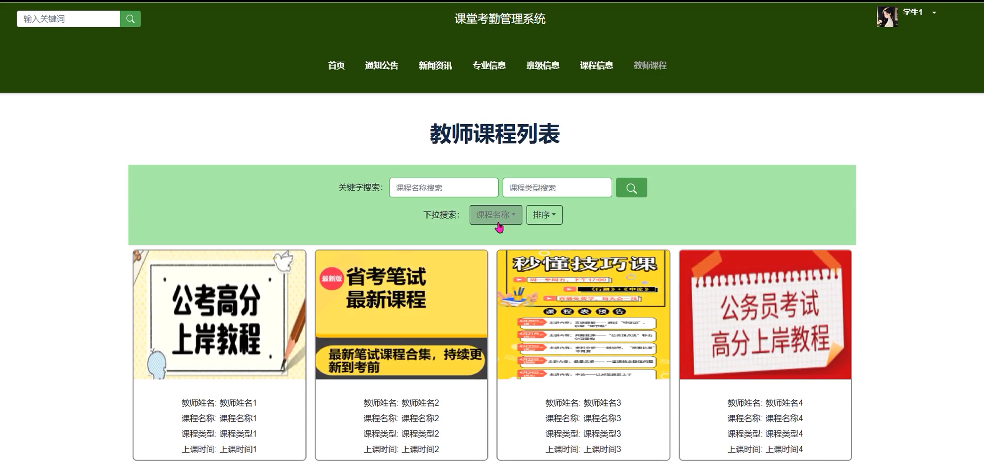This screenshot has height=464, width=984.
Task: Expand the 学生1 account dropdown arrow
Action: coord(934,12)
